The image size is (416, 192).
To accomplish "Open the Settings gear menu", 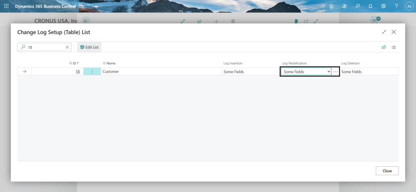I will (x=383, y=6).
